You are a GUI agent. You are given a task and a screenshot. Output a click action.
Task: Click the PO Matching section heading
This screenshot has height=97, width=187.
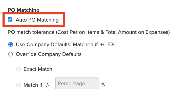click(24, 10)
